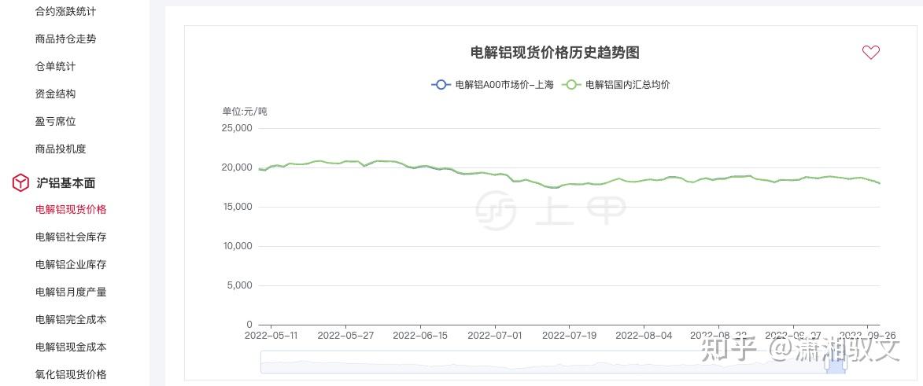
Task: Expand the 沪铝基本面 section header
Action: click(x=65, y=182)
